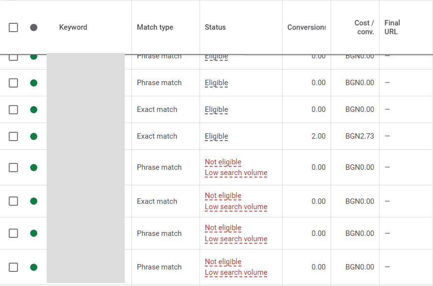Click green status dot of second-to-last row
Image resolution: width=433 pixels, height=286 pixels.
tap(33, 233)
